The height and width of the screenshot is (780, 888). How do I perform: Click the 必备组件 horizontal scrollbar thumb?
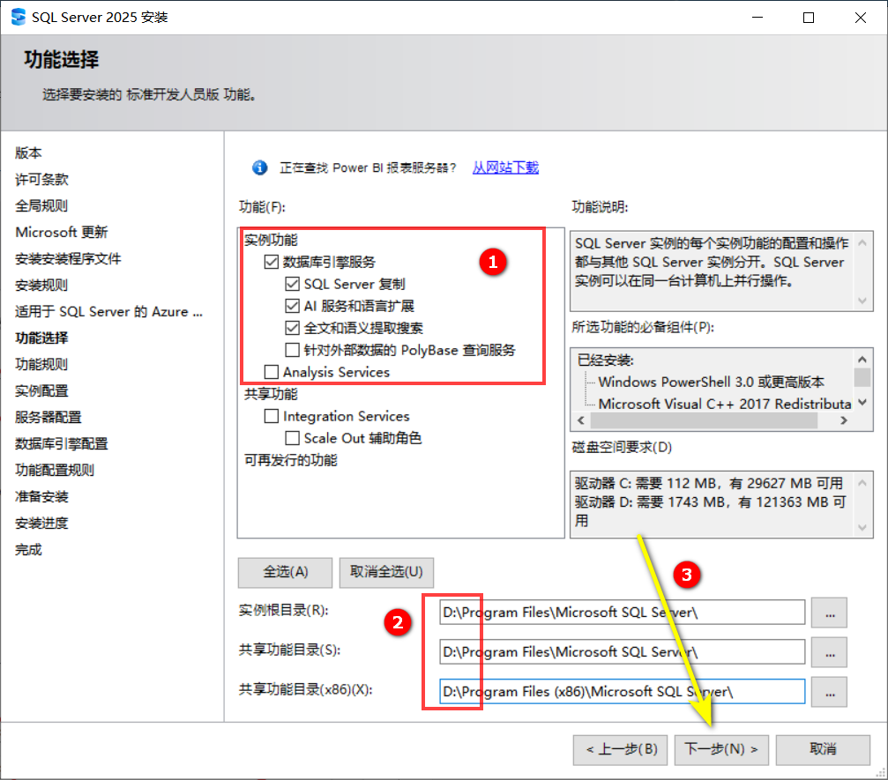tap(704, 420)
